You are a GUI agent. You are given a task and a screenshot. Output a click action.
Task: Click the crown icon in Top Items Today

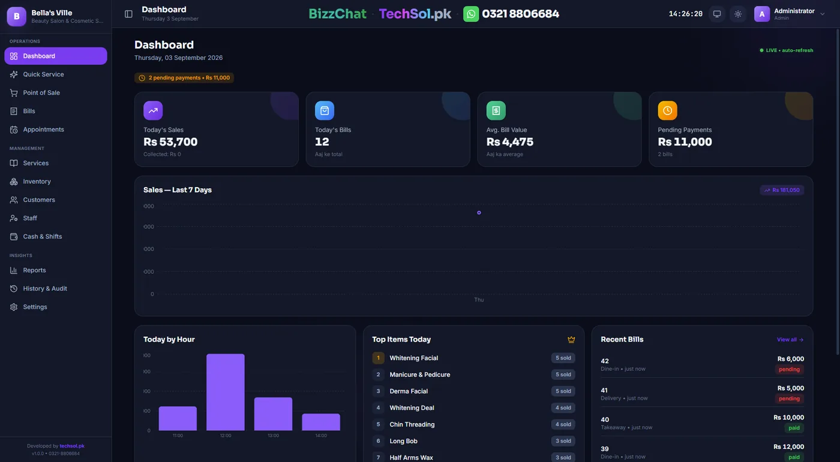[571, 340]
